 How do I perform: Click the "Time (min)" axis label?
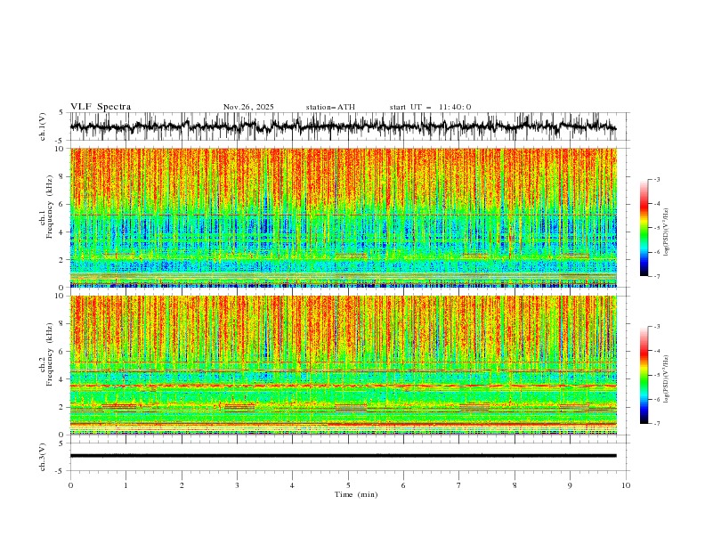pos(356,494)
